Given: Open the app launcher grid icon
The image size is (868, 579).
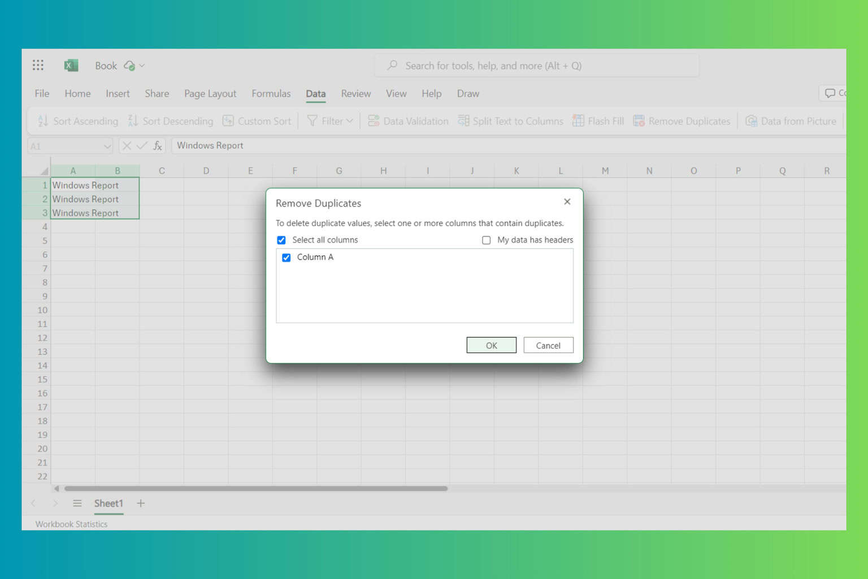Looking at the screenshot, I should pos(38,65).
